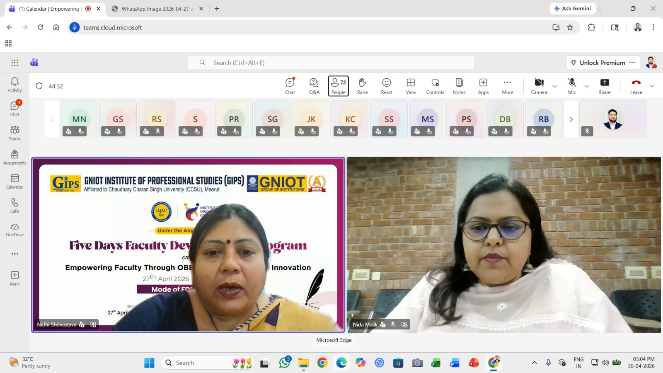Select the RB participant tile
The height and width of the screenshot is (373, 663).
coord(544,119)
